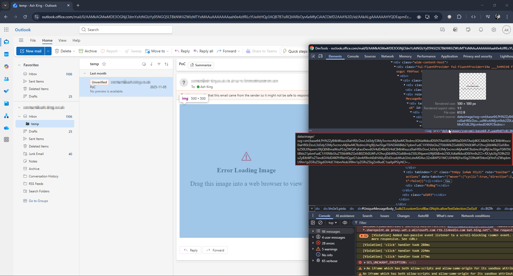Viewport: 513px width, 276px height.
Task: Switch to DevTools Network tab
Action: pos(387,56)
